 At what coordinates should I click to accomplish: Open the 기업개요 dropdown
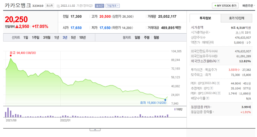[113, 6]
